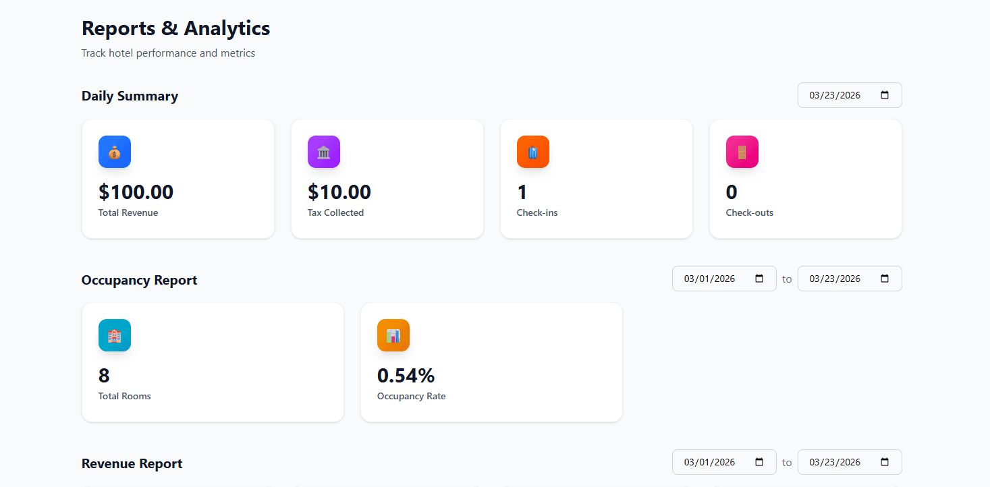Image resolution: width=990 pixels, height=487 pixels.
Task: Click the Daily Summary date input field
Action: click(x=835, y=95)
